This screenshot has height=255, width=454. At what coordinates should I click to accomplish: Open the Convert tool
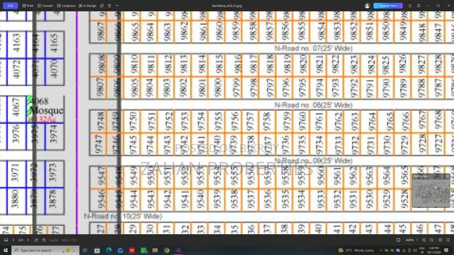click(x=45, y=6)
